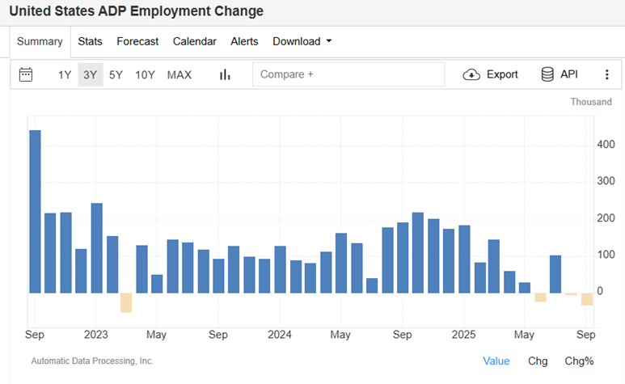
Task: Open the Stats tab
Action: (90, 41)
